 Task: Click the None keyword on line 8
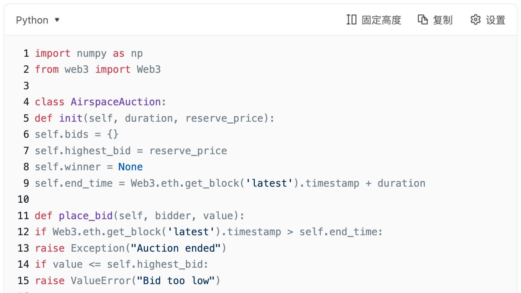coord(131,167)
